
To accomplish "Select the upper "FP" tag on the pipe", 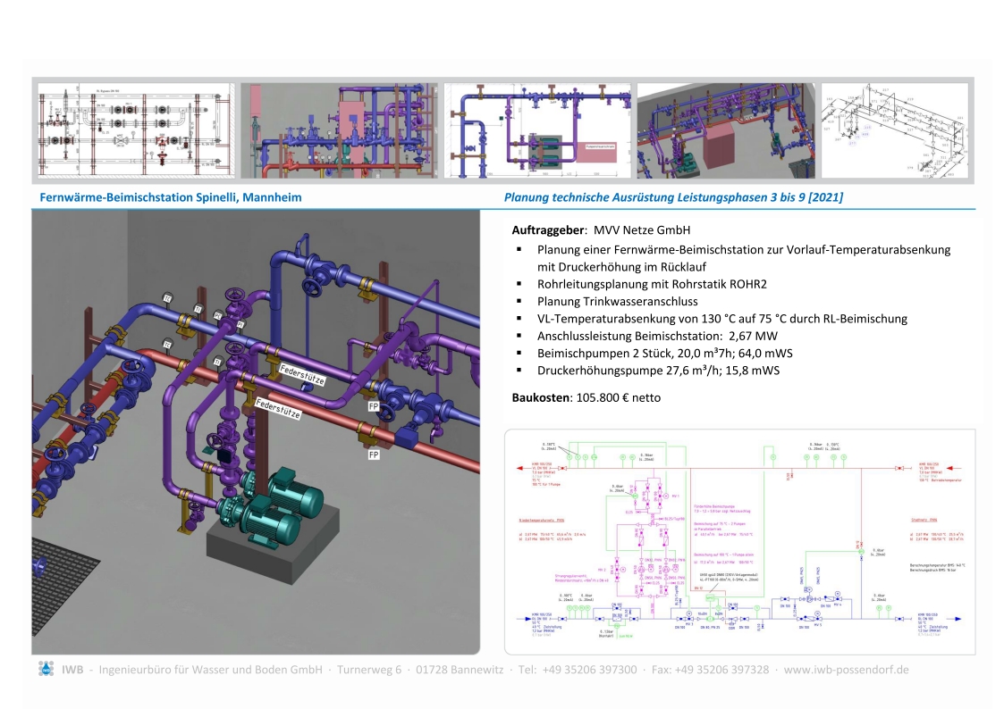I will [375, 406].
